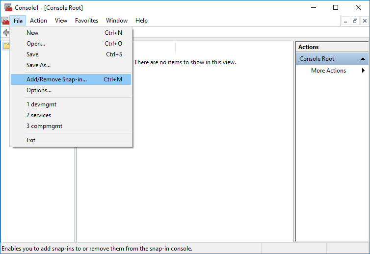Open the Action menu
The height and width of the screenshot is (254, 370).
(x=38, y=21)
